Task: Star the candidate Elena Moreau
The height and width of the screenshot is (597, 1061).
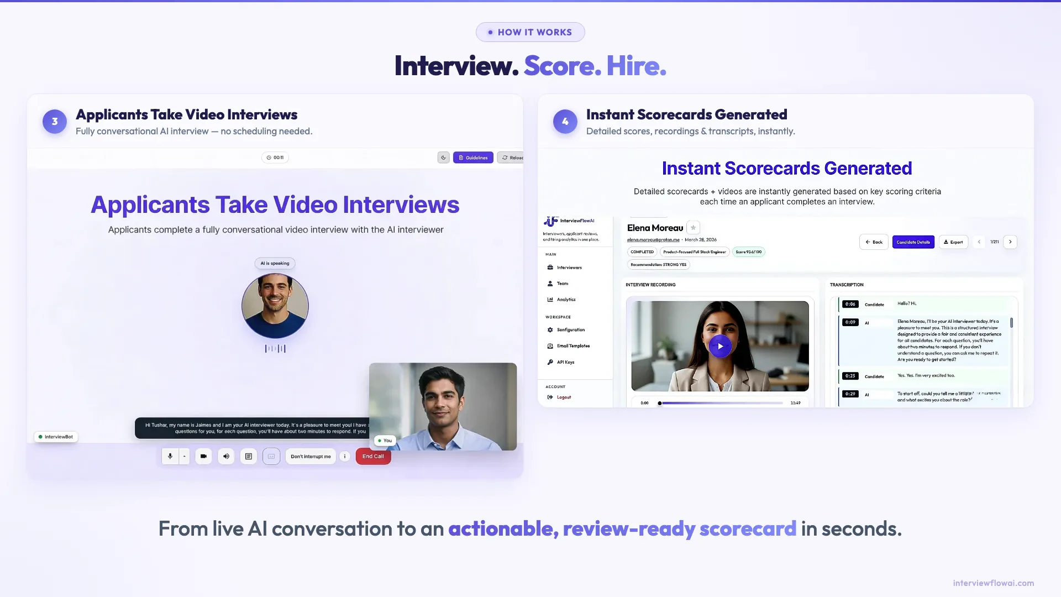Action: (x=692, y=228)
